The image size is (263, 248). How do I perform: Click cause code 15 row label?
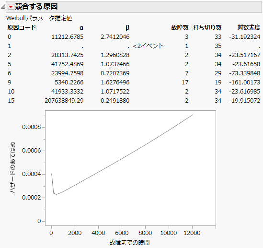[x=11, y=101]
